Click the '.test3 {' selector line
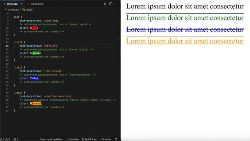The width and height of the screenshot is (250, 141). point(20,67)
